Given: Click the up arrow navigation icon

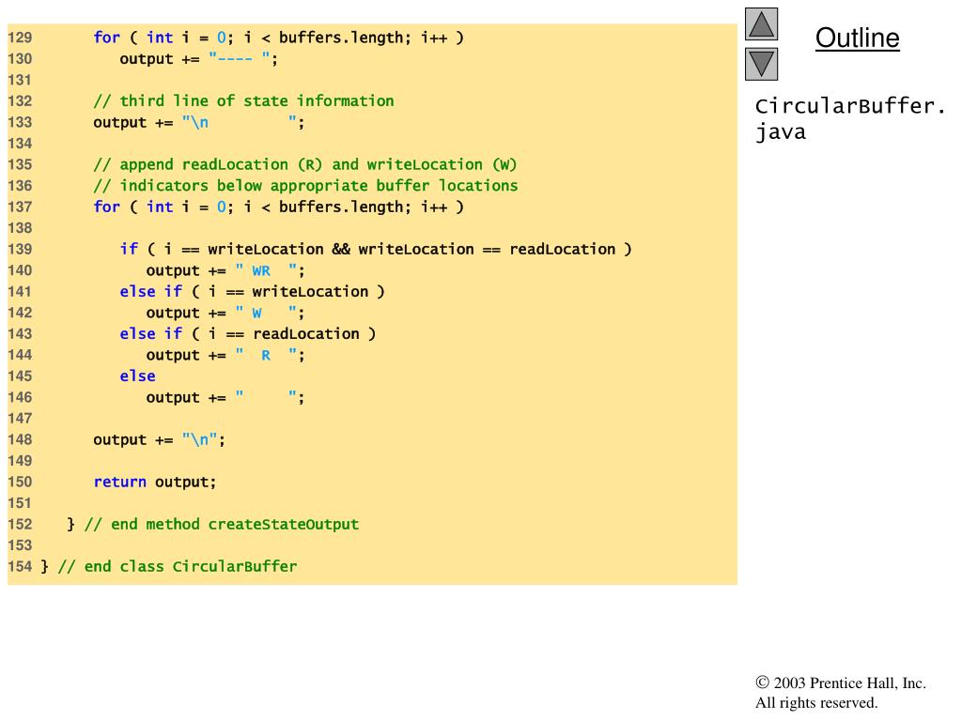Looking at the screenshot, I should click(761, 23).
